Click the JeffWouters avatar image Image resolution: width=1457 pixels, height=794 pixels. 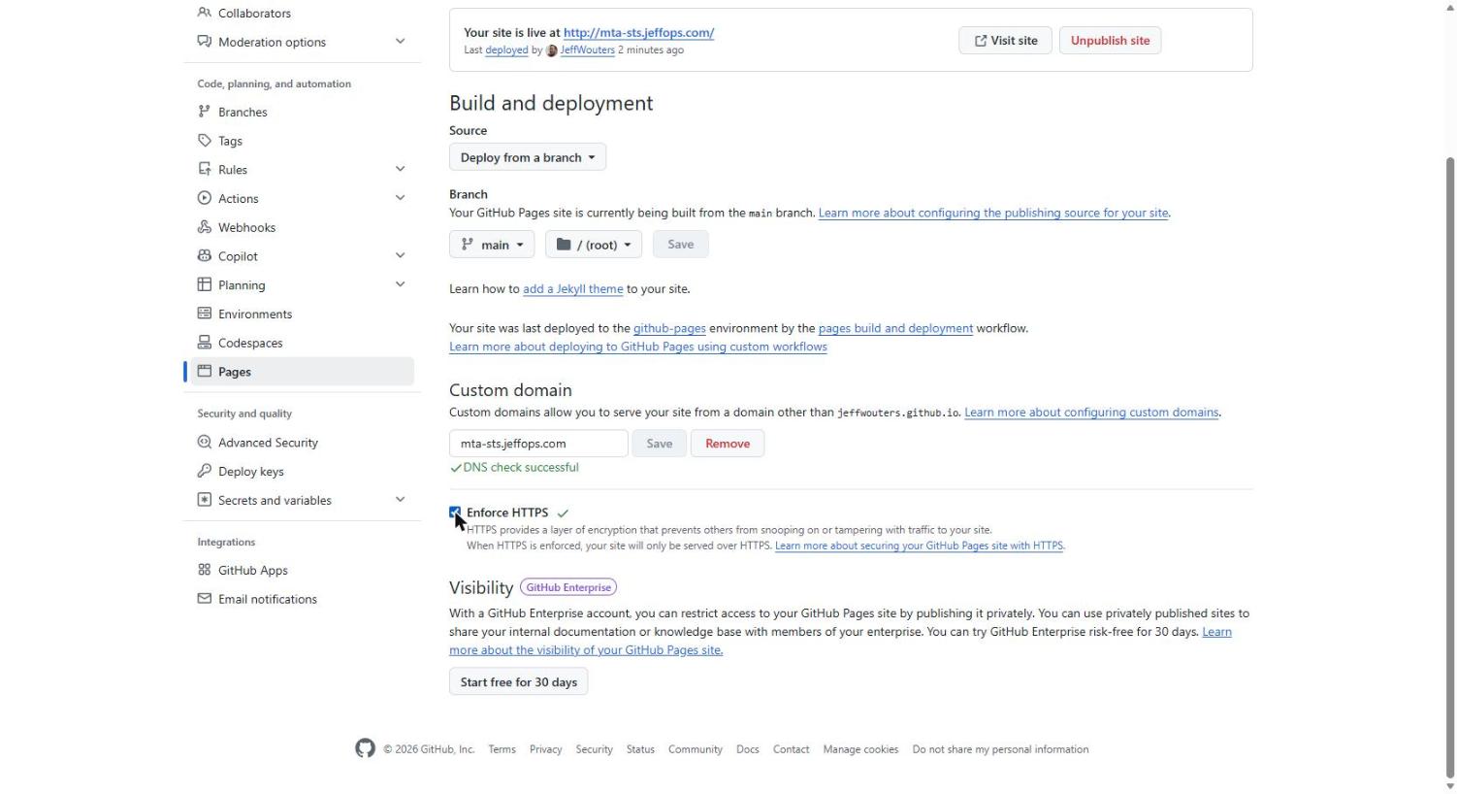point(552,50)
